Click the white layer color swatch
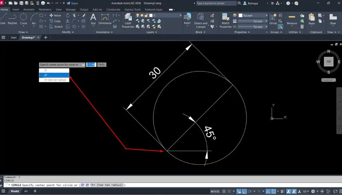Screen dimensions: 342x195 (151, 15)
